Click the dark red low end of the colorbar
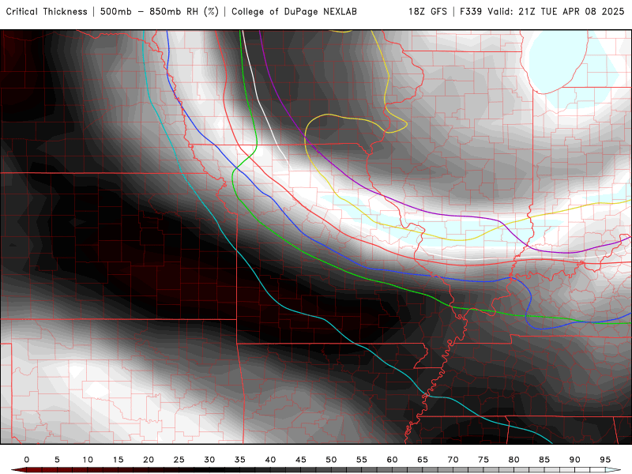 (18, 470)
